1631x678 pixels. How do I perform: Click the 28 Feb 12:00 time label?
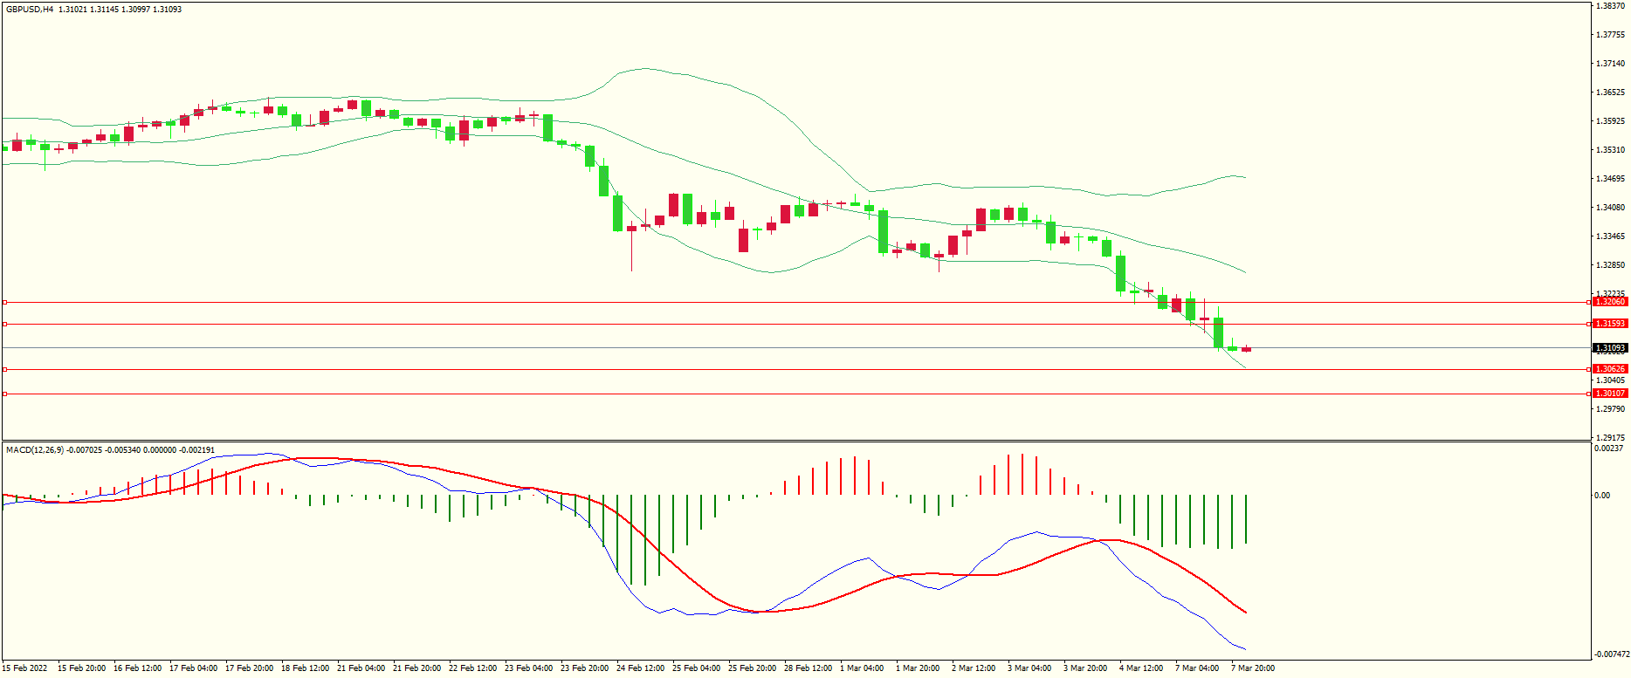point(808,668)
